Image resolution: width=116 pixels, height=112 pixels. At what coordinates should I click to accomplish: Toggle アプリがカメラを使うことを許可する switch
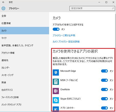(x=56, y=29)
